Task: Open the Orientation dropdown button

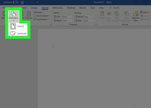Action: [14, 16]
